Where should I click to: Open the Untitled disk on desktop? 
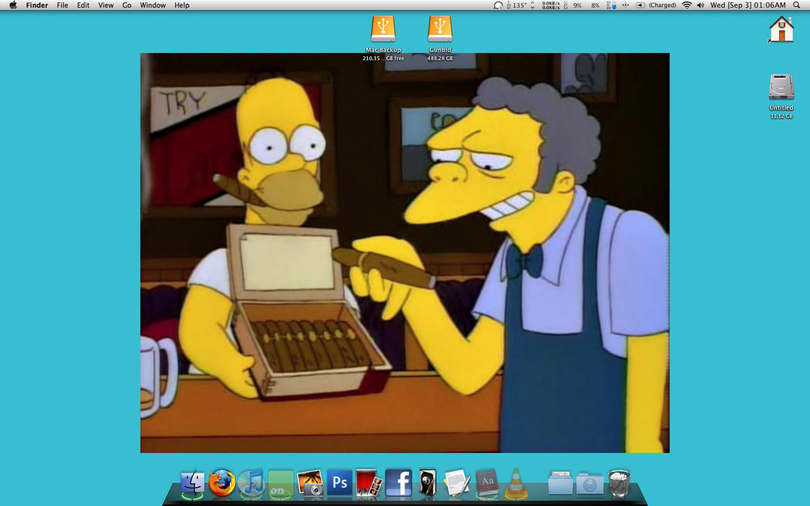click(781, 89)
